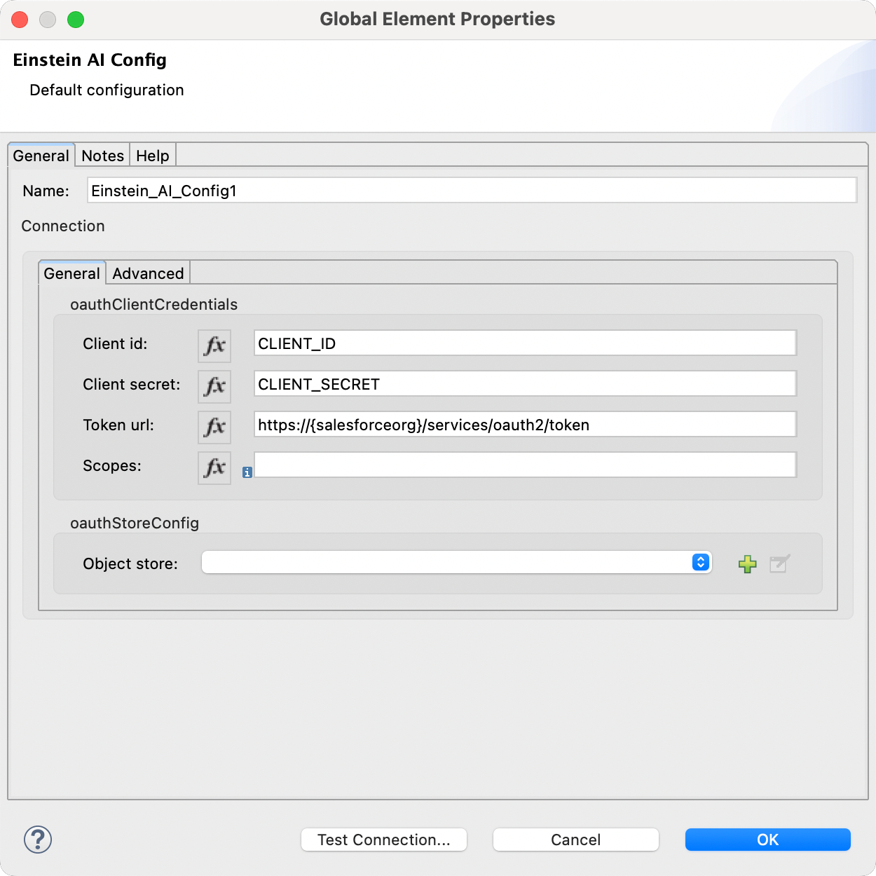Focus the Token url field
876x876 pixels.
(x=525, y=425)
